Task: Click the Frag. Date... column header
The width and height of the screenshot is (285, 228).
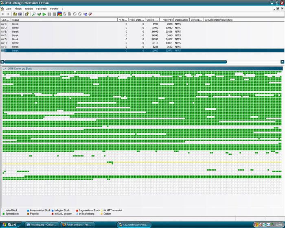Action: coord(137,20)
